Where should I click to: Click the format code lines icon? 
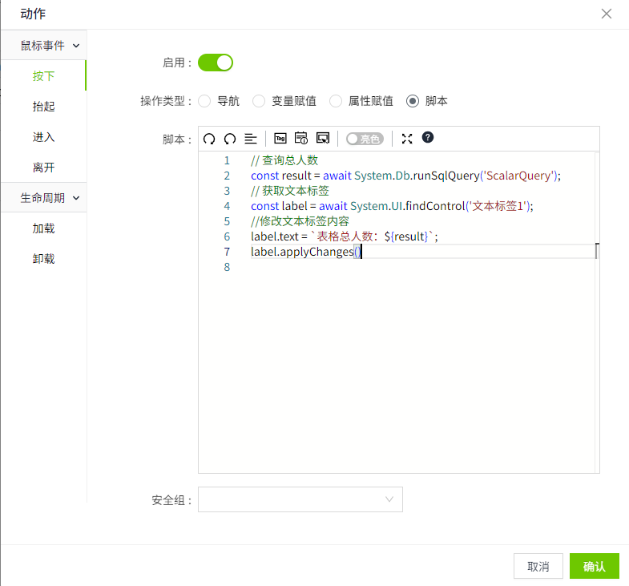tap(251, 139)
